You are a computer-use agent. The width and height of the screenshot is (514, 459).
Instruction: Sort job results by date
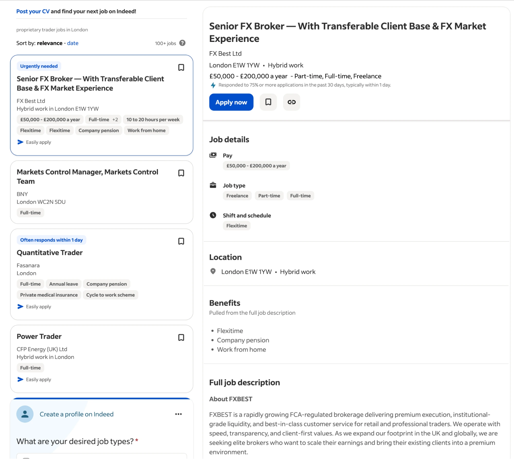coord(73,43)
